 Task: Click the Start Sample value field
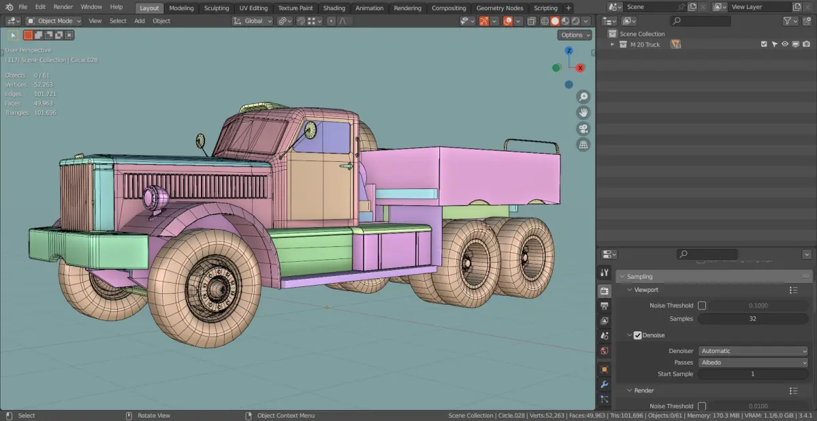point(753,374)
